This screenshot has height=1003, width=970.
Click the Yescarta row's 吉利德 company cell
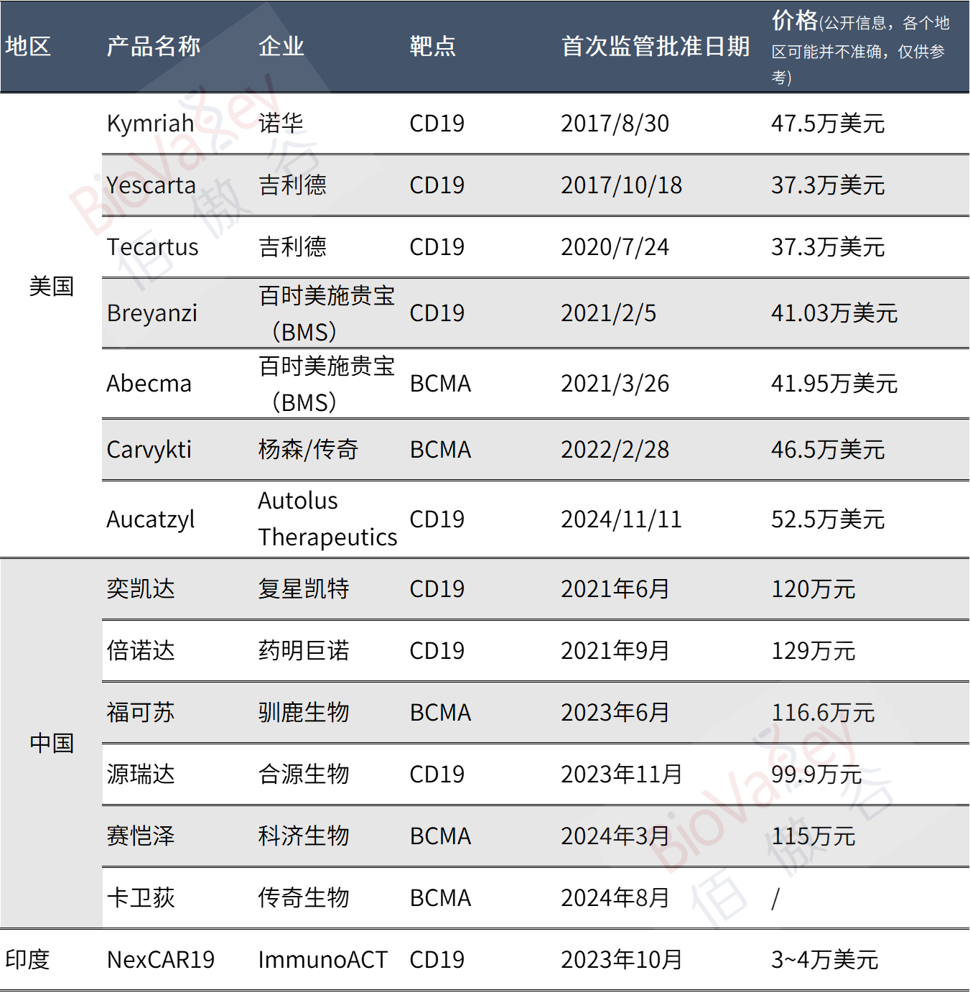tap(293, 185)
